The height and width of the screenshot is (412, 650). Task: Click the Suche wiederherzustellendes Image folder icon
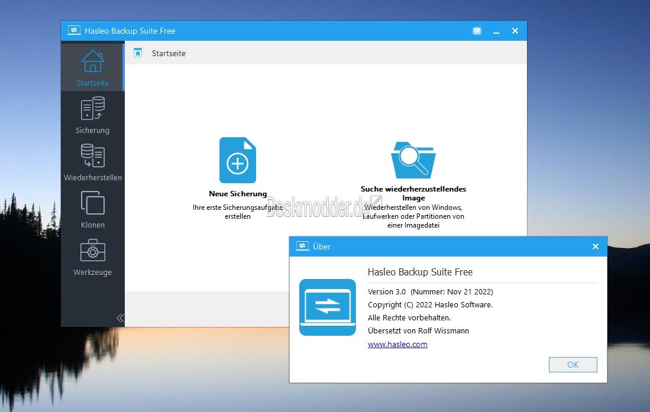pyautogui.click(x=413, y=160)
